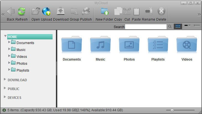Switch to detailed list view
The height and width of the screenshot is (114, 202).
197,26
